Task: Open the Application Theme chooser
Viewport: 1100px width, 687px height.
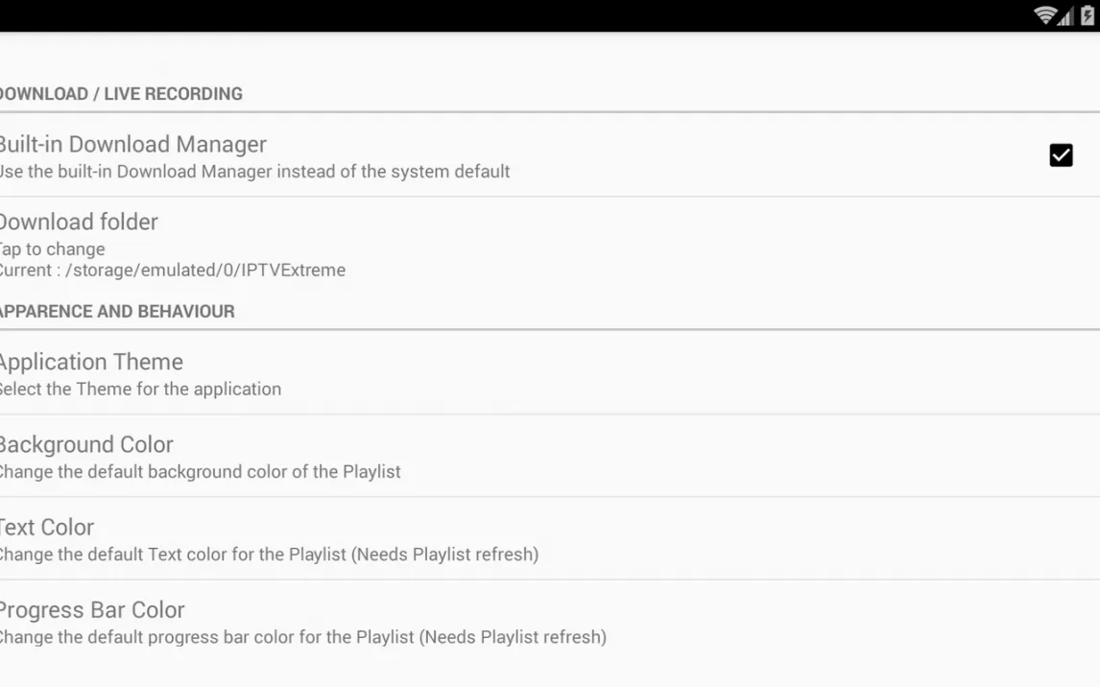Action: [x=92, y=362]
